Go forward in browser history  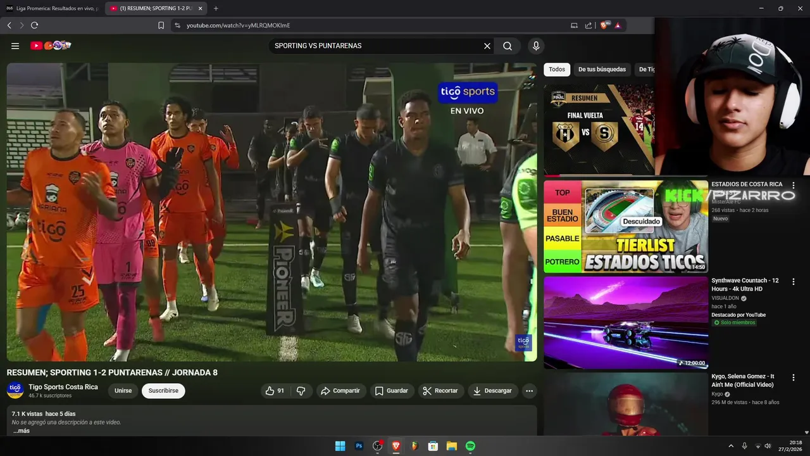click(x=22, y=25)
